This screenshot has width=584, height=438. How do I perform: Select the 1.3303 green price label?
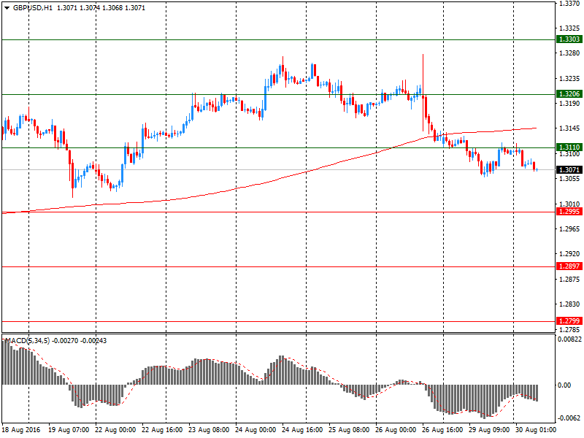point(569,39)
